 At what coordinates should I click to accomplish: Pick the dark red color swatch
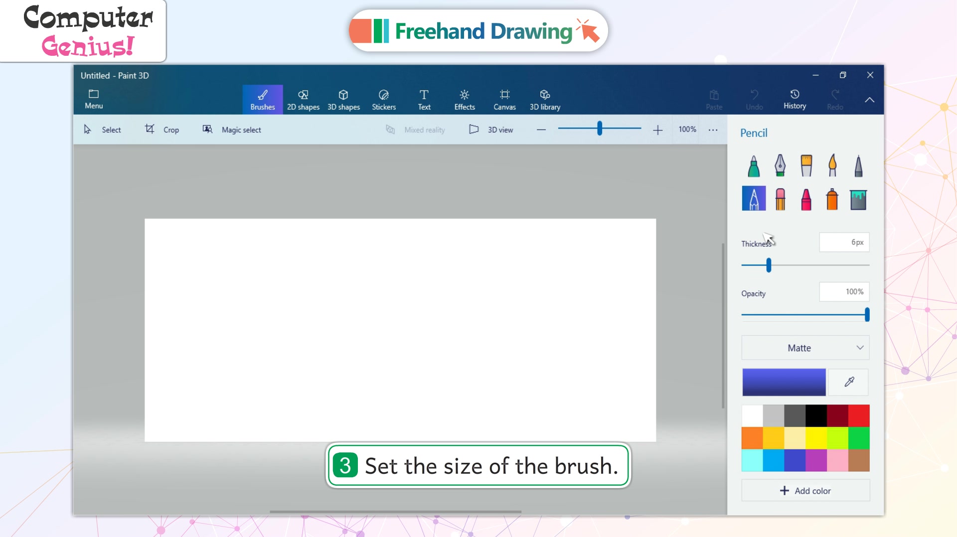[837, 415]
